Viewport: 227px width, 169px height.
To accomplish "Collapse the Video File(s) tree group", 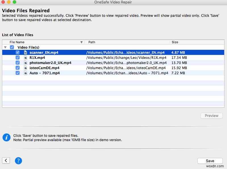I will tap(5, 47).
